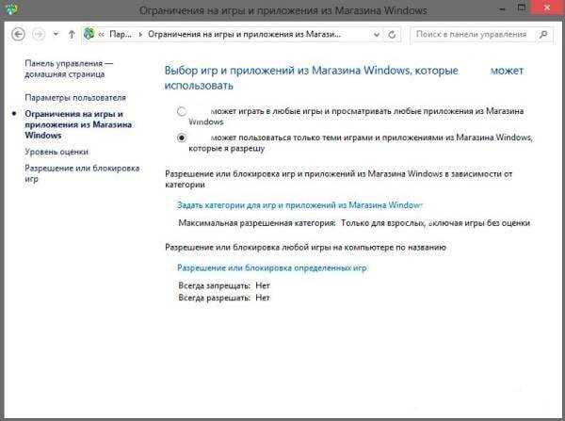Click the Forward navigation arrow
The height and width of the screenshot is (421, 565).
[x=39, y=34]
